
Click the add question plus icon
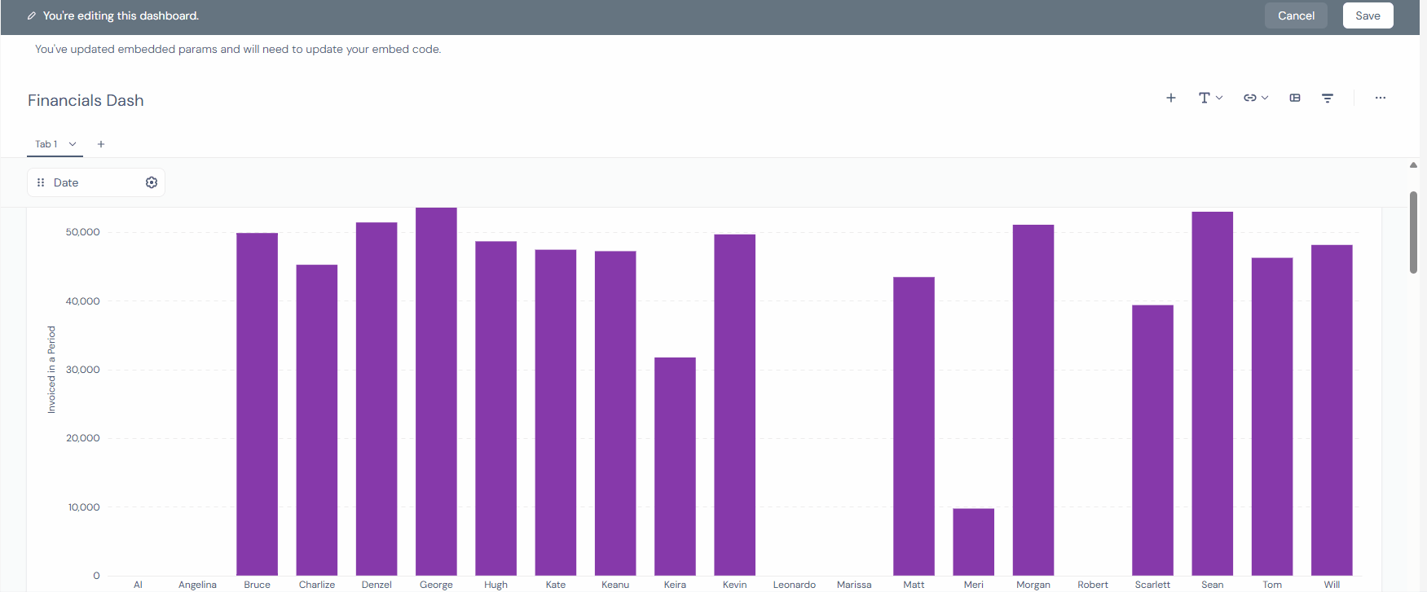pyautogui.click(x=1171, y=98)
